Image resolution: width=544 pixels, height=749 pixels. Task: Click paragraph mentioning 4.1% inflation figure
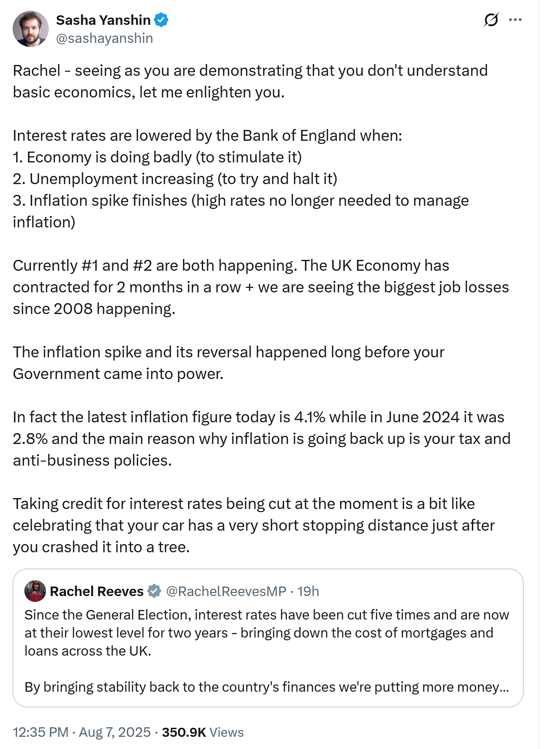point(261,439)
